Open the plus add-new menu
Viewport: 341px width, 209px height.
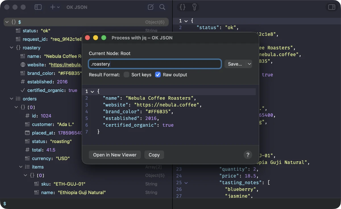tap(55, 7)
